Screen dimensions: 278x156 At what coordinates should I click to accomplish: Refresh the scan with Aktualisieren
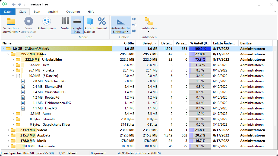(46, 24)
